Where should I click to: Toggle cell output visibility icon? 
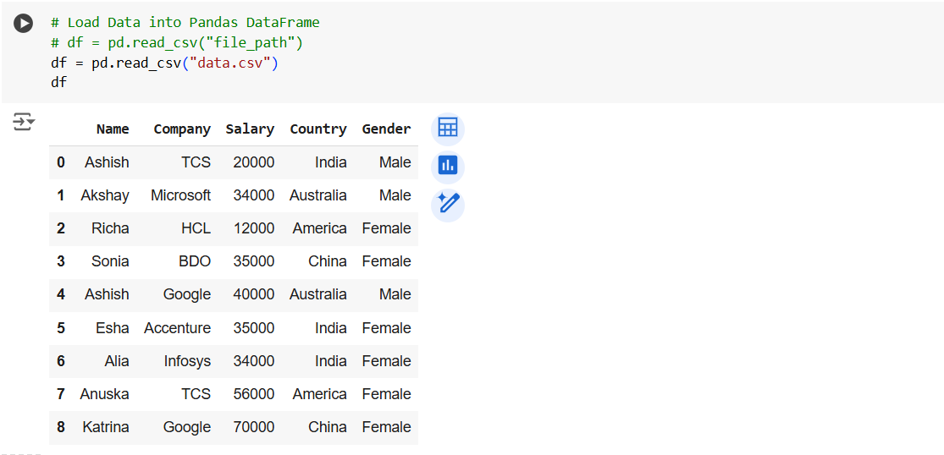click(x=24, y=123)
